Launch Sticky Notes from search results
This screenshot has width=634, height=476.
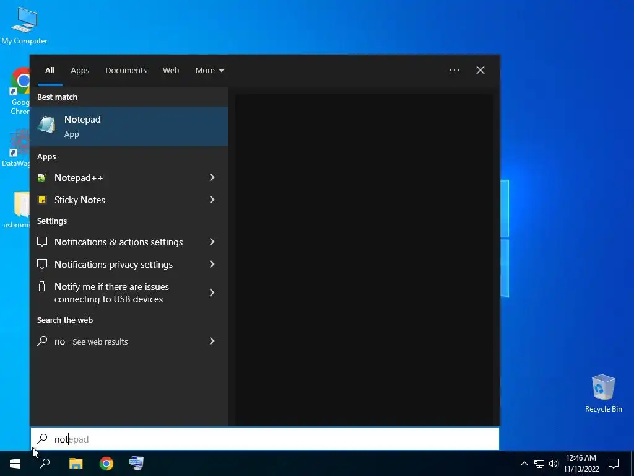click(x=117, y=200)
